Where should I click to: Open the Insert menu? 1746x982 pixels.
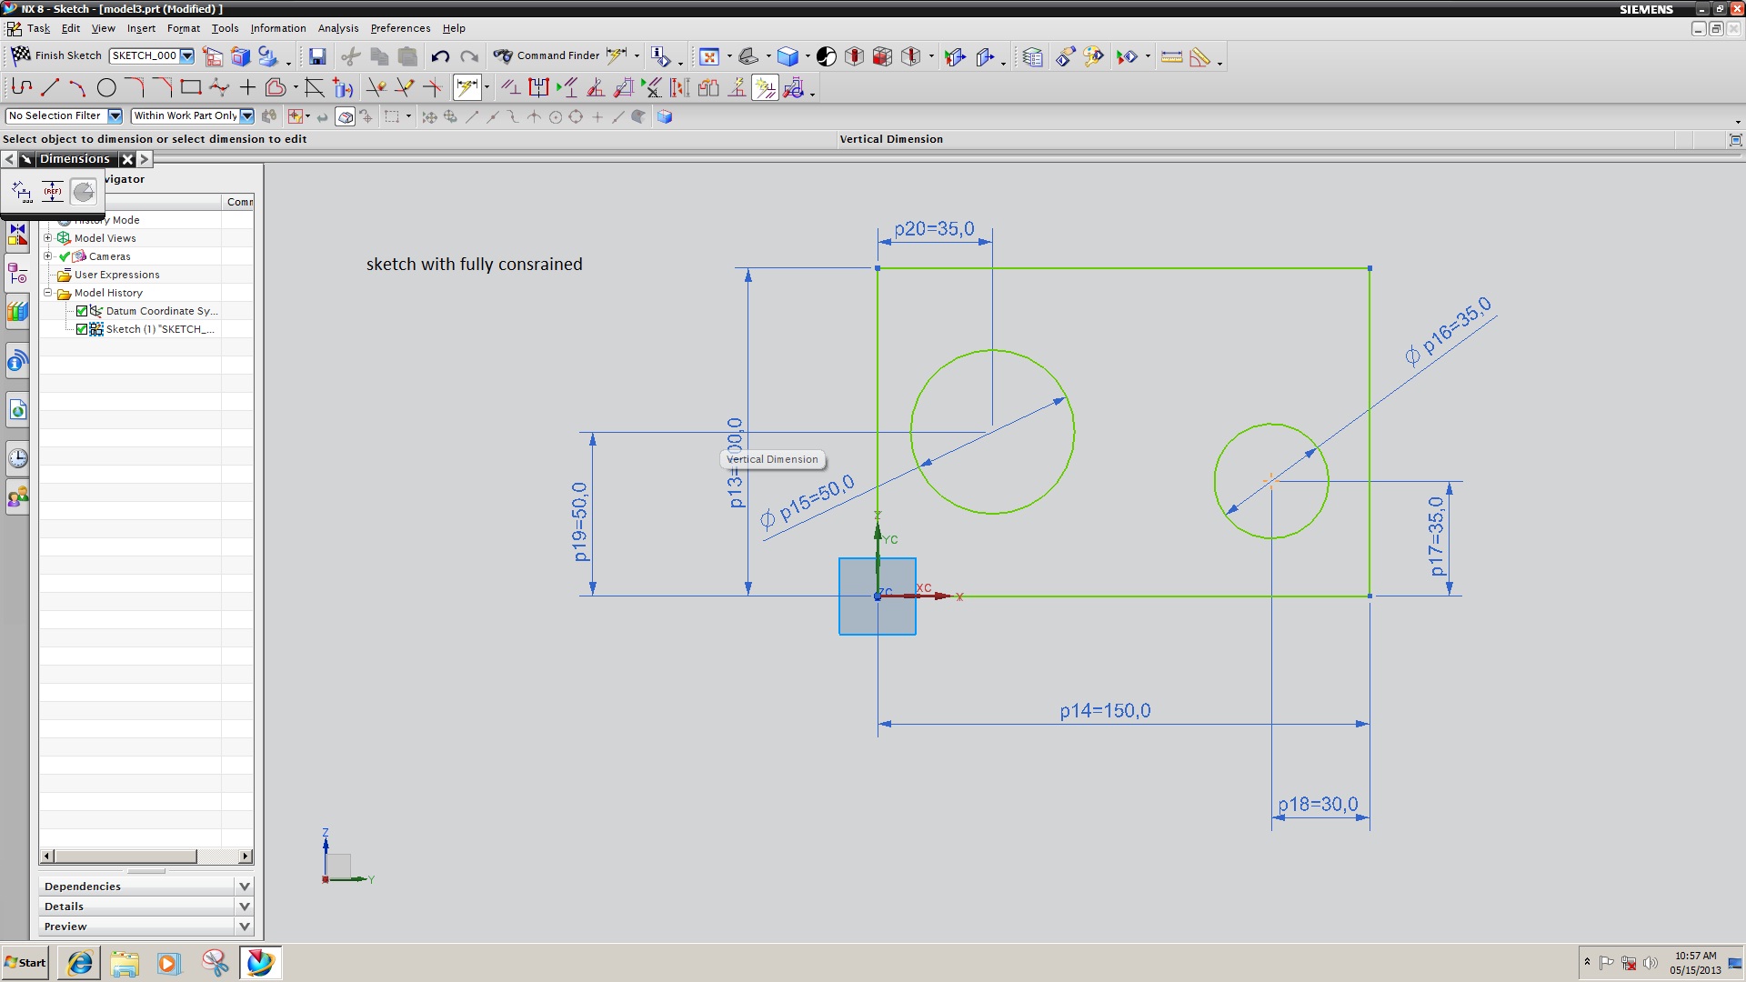coord(141,28)
